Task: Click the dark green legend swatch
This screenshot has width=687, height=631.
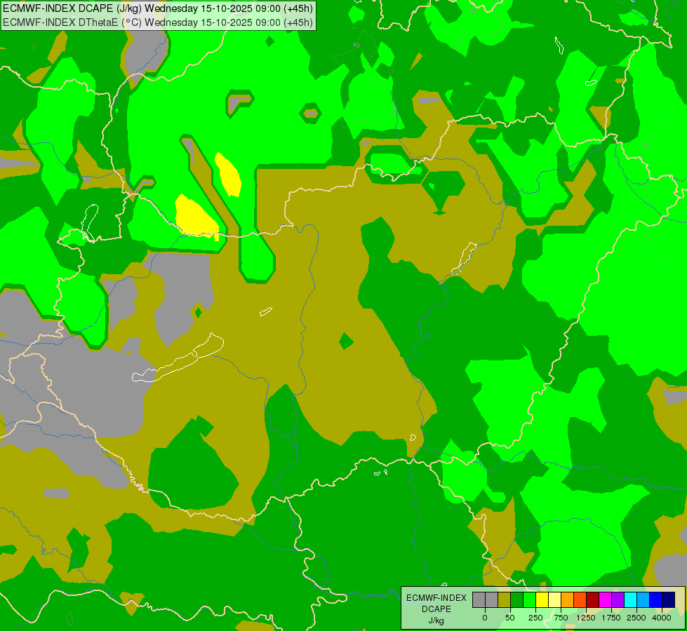Action: pyautogui.click(x=516, y=599)
